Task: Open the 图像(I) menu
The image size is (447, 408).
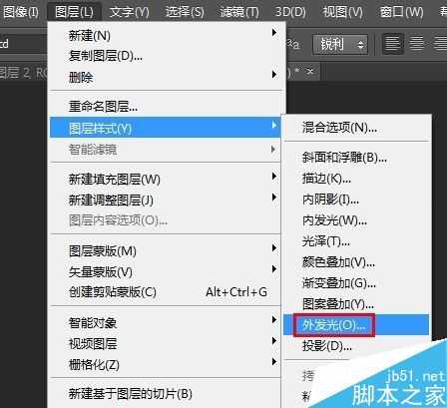Action: point(21,12)
